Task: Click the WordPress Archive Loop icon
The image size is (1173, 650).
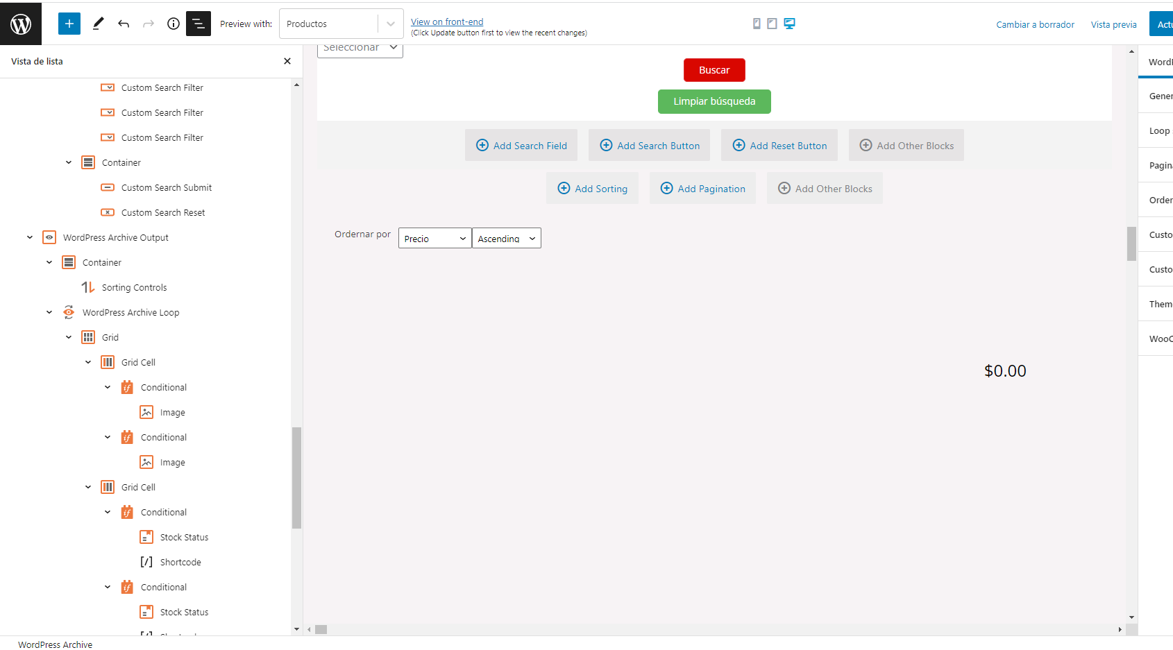Action: (69, 312)
